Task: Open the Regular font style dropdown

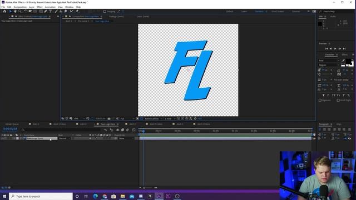Action: point(329,65)
